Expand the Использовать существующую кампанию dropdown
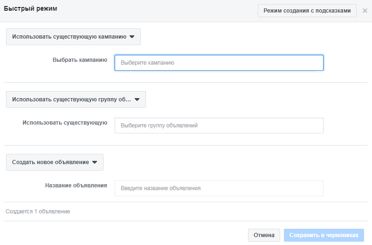 [x=73, y=37]
